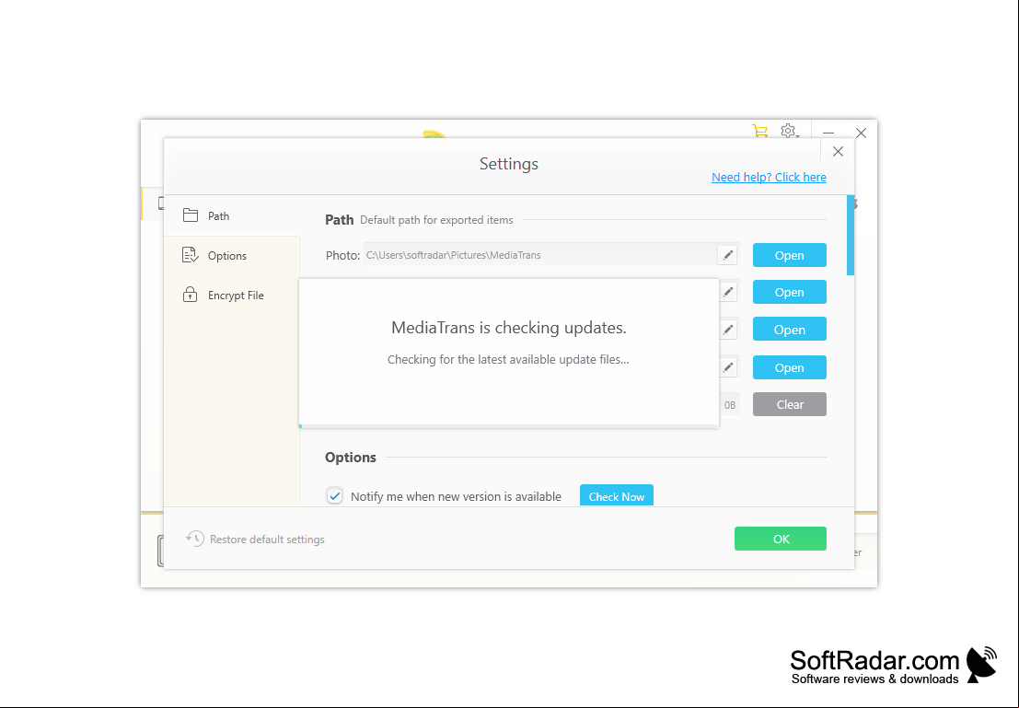Click the gray Clear button
Viewport: 1019px width, 708px height.
(790, 404)
